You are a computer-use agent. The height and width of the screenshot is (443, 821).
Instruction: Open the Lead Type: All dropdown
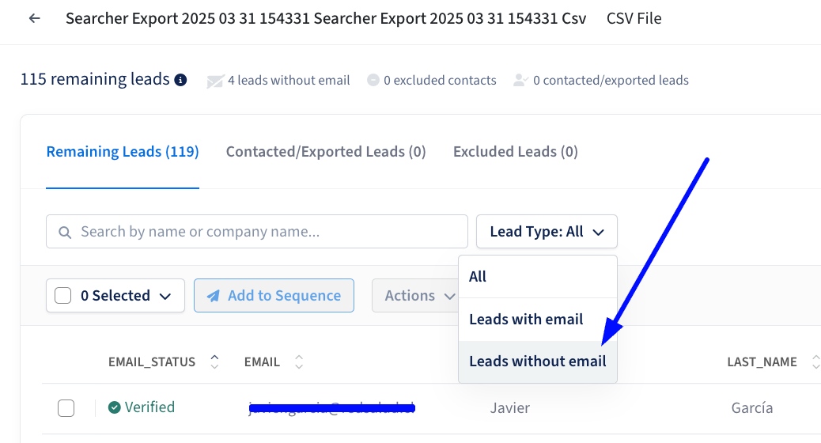click(547, 232)
